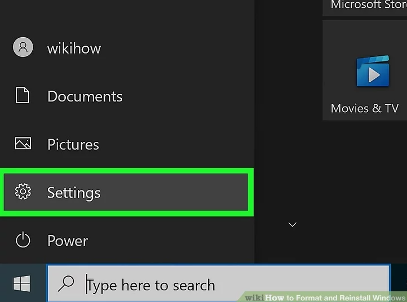Viewport: 407px width, 302px height.
Task: Click the Documents page icon
Action: 23,96
